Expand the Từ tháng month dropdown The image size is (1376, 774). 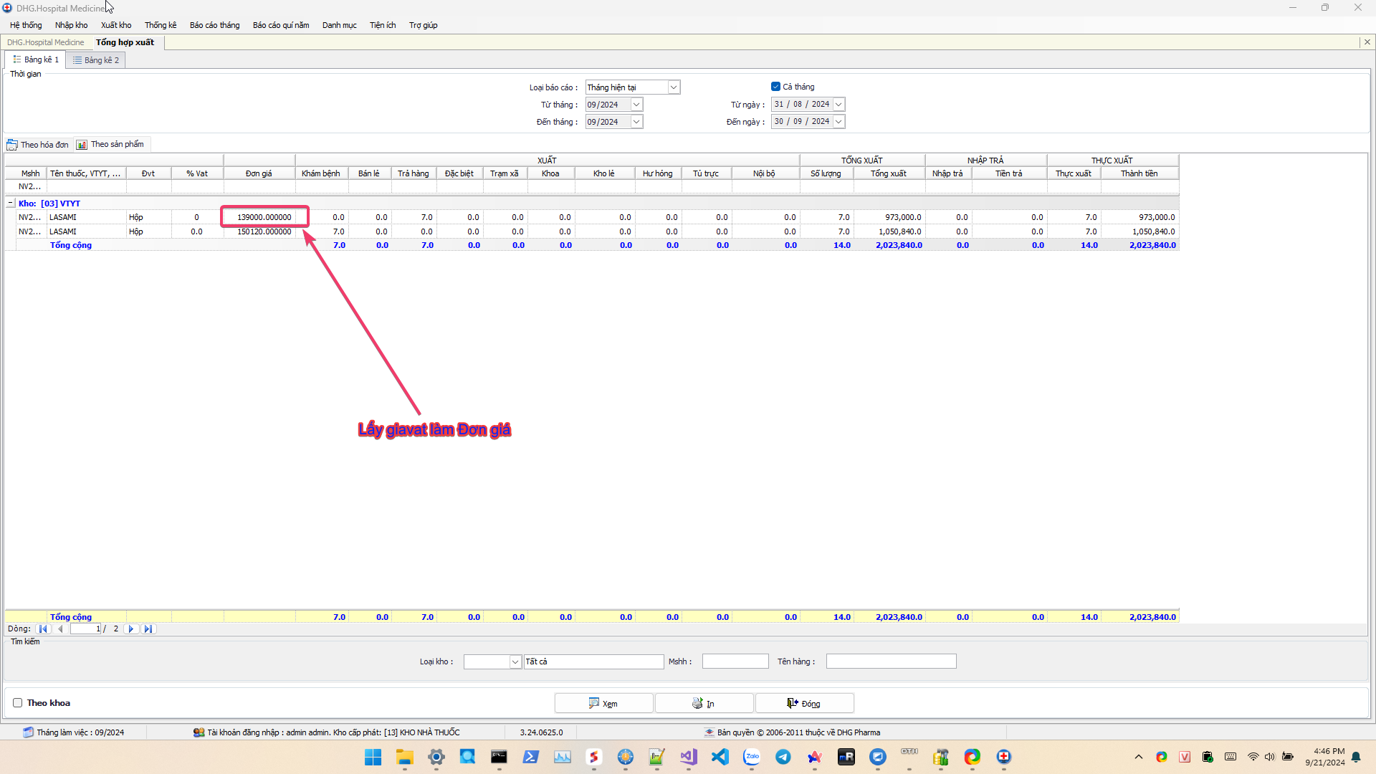click(x=636, y=105)
